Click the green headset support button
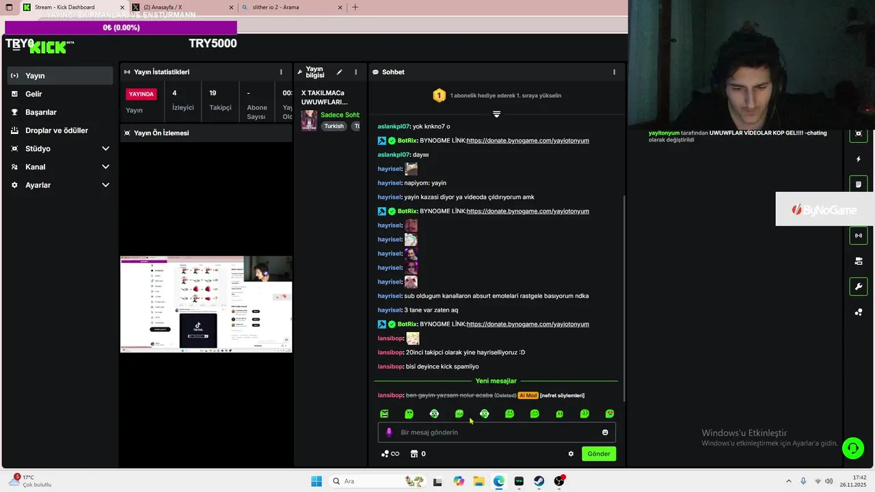Screen dimensions: 875x492 852,448
